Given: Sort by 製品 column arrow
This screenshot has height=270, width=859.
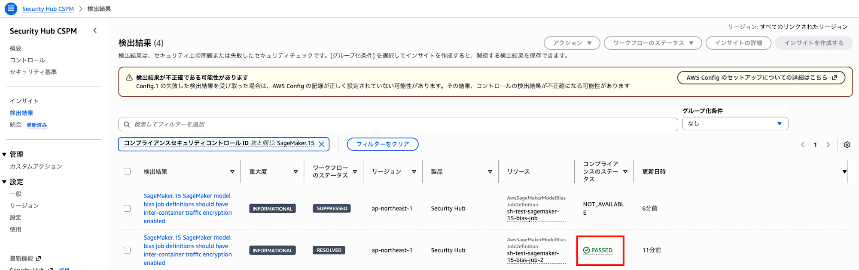Looking at the screenshot, I should coord(490,172).
